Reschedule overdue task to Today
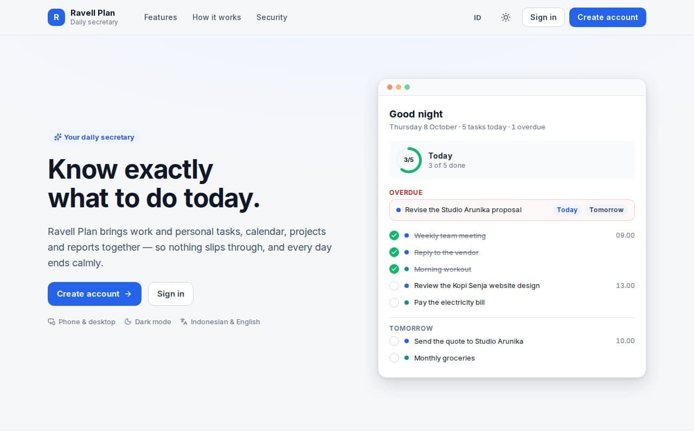The height and width of the screenshot is (433, 694). (x=567, y=210)
